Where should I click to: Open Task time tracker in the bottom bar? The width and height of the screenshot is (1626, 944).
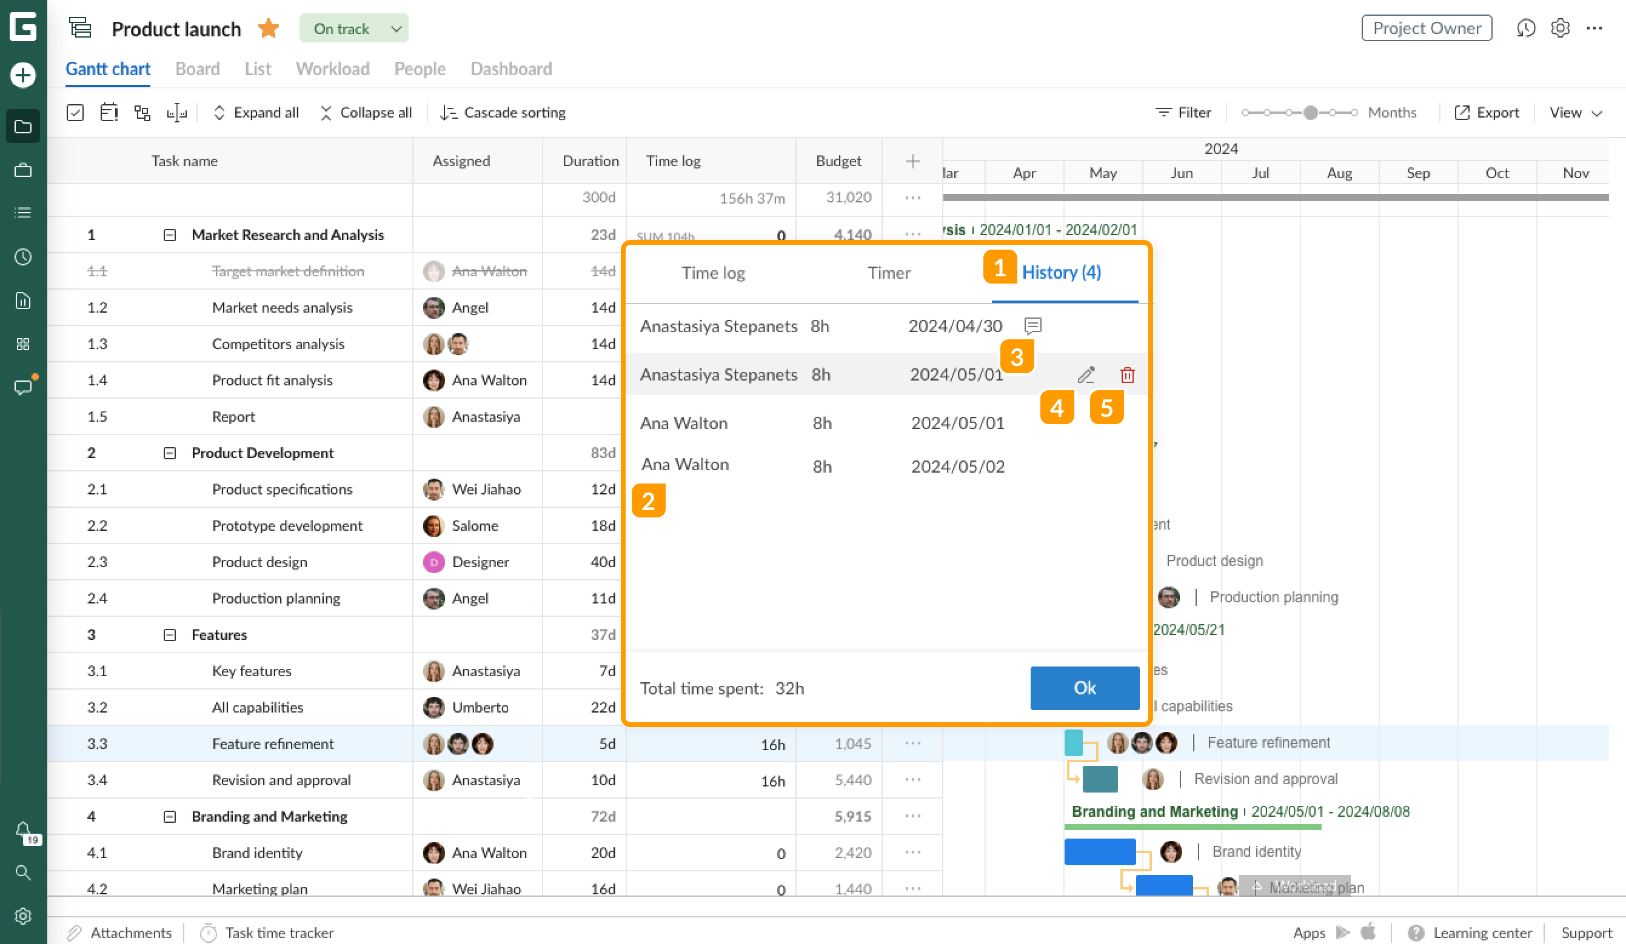click(x=267, y=932)
